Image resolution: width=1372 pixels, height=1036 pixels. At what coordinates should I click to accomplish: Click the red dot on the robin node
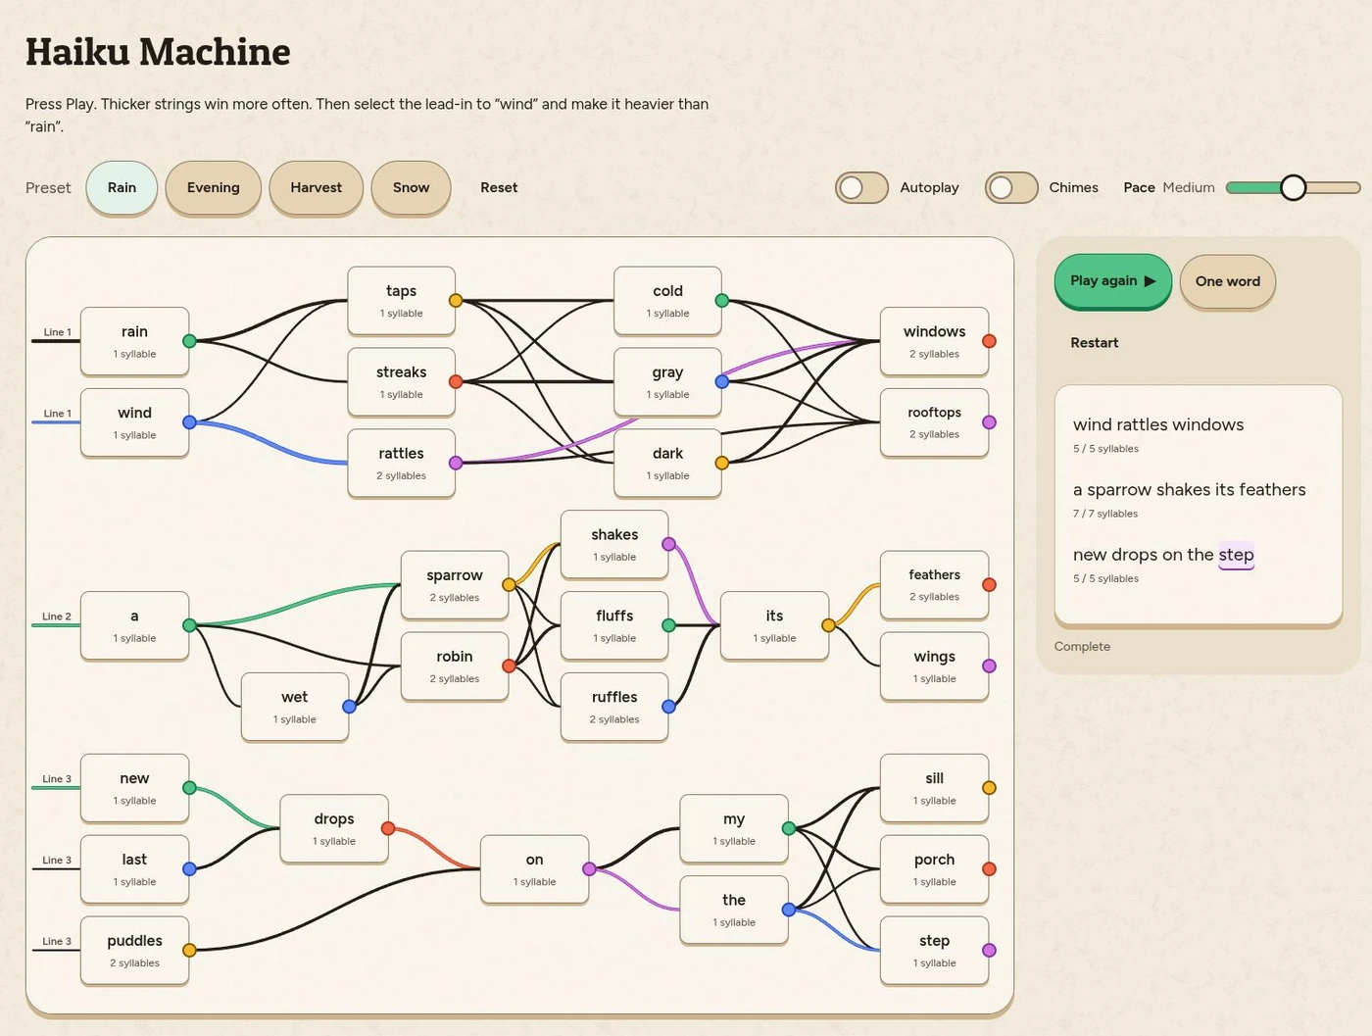coord(509,666)
